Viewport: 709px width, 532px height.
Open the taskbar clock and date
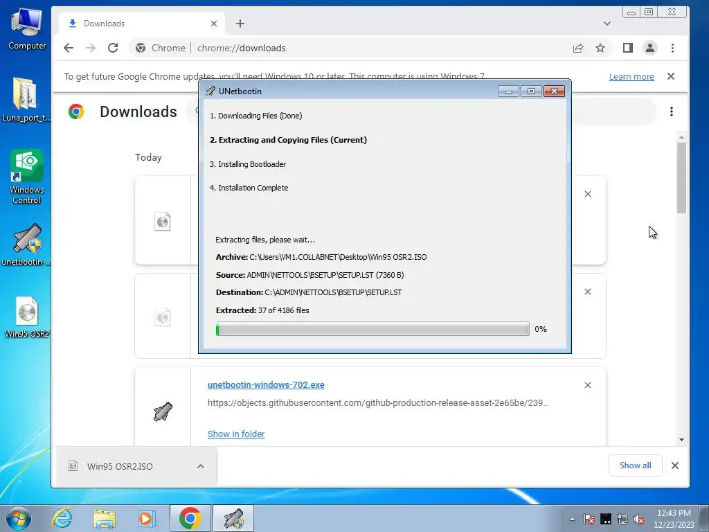coord(673,519)
